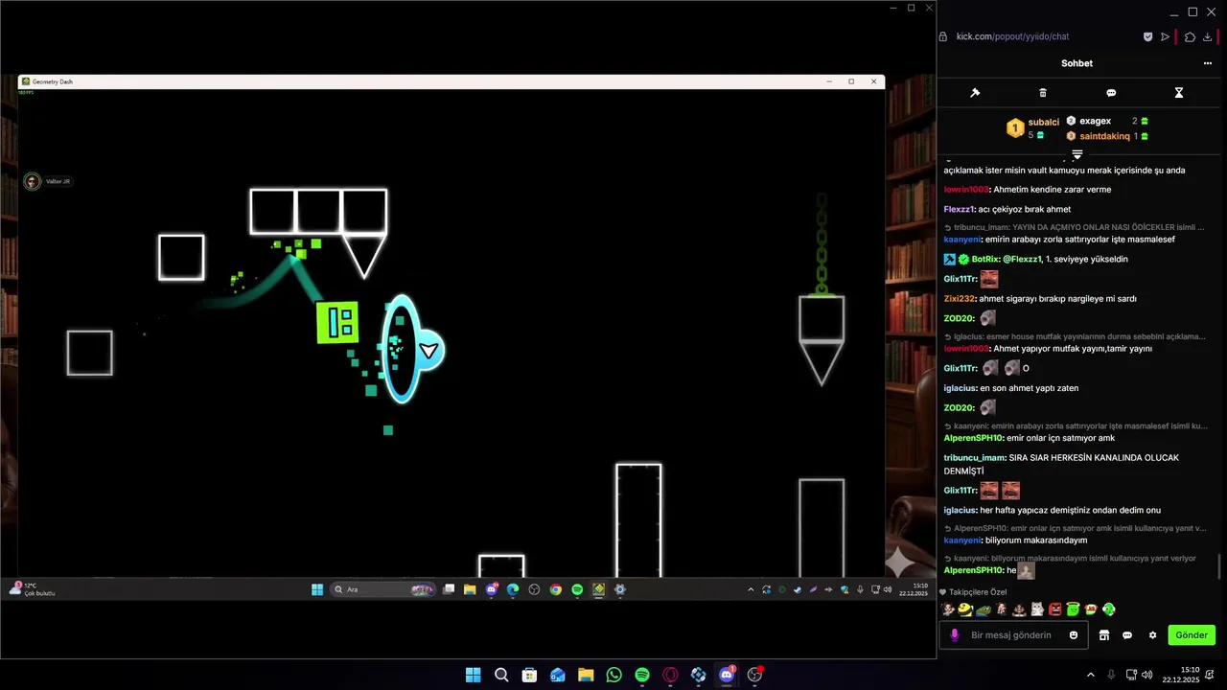Click the Ara search box in streamed taskbar

382,589
